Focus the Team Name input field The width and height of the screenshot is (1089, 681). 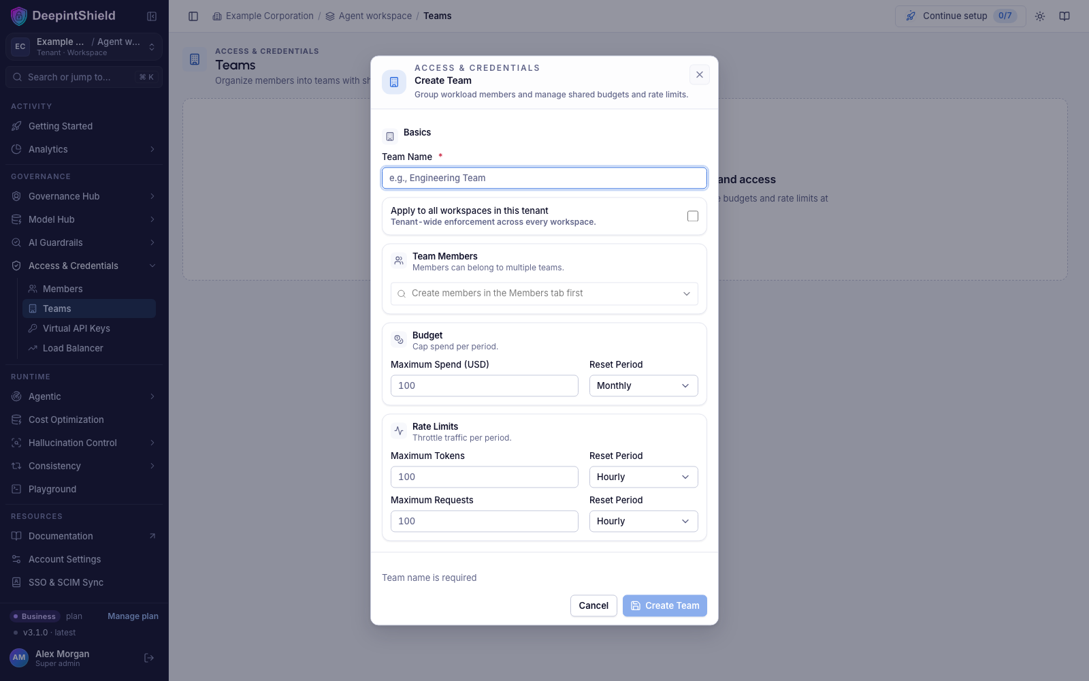click(544, 178)
